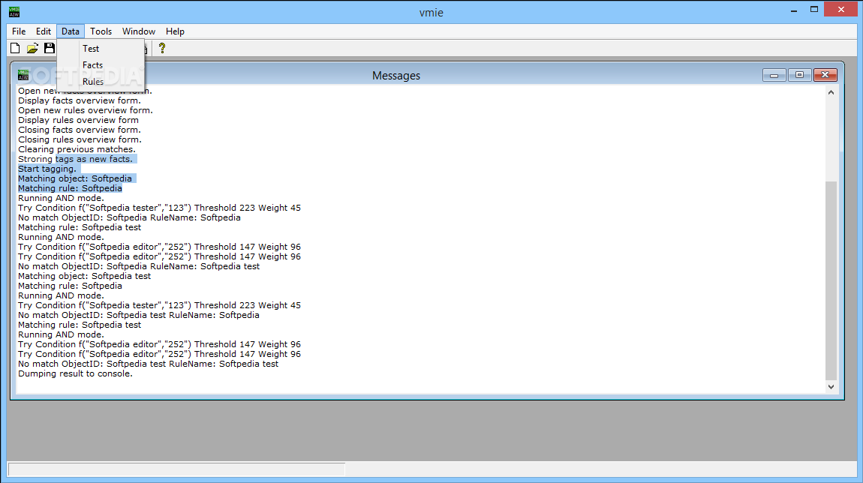Open the Edit menu
This screenshot has width=863, height=483.
44,31
